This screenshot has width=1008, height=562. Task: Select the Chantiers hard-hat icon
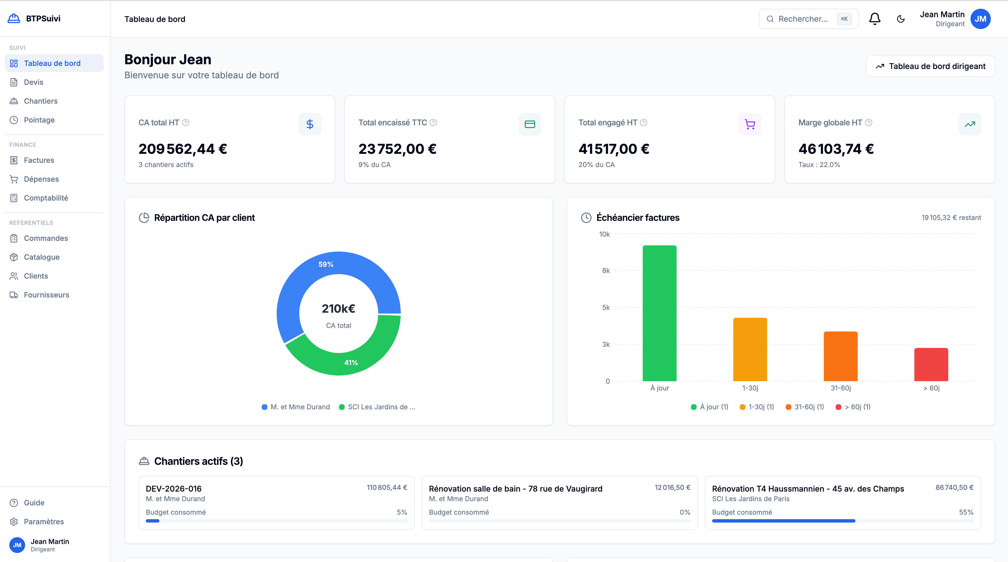(x=14, y=101)
